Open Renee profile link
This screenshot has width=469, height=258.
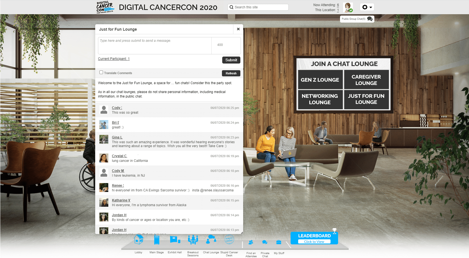(x=118, y=186)
